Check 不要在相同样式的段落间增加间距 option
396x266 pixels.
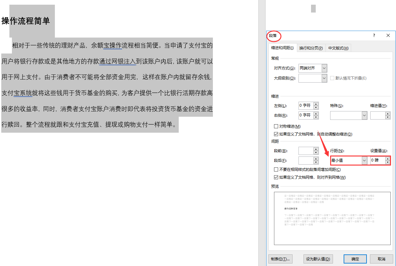pos(276,170)
